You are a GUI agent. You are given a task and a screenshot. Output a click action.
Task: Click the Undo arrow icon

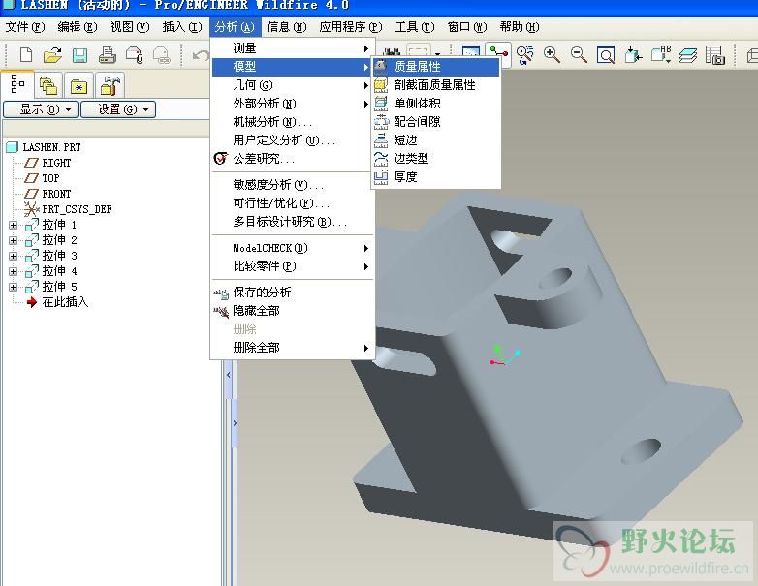pos(201,55)
